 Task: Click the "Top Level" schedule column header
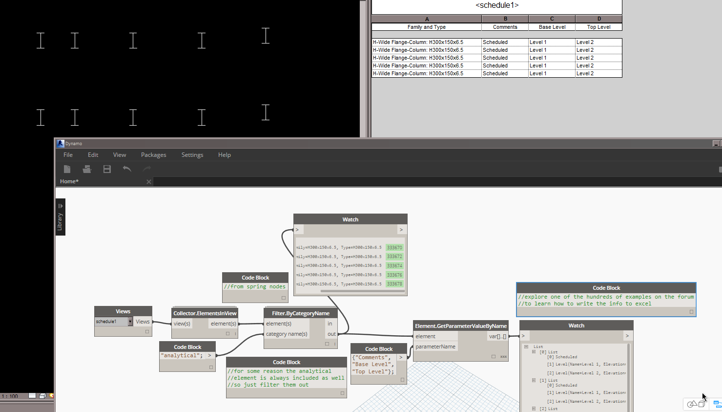pyautogui.click(x=599, y=27)
